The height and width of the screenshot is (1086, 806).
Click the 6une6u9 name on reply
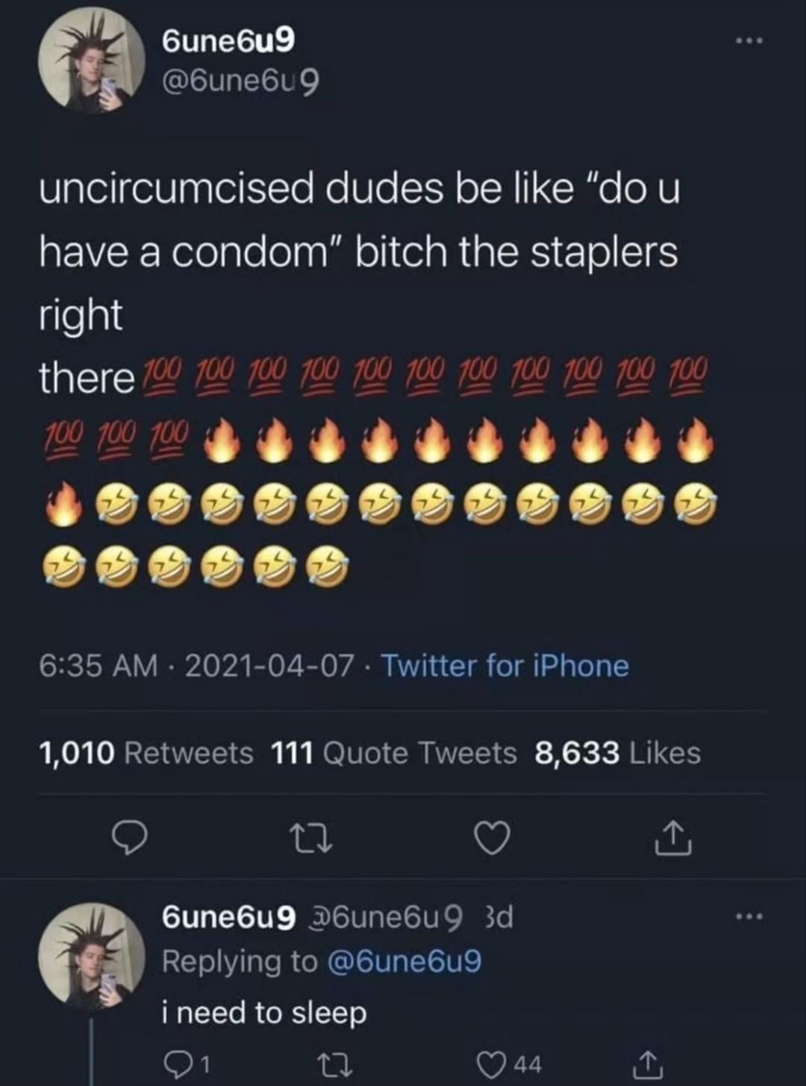click(228, 917)
